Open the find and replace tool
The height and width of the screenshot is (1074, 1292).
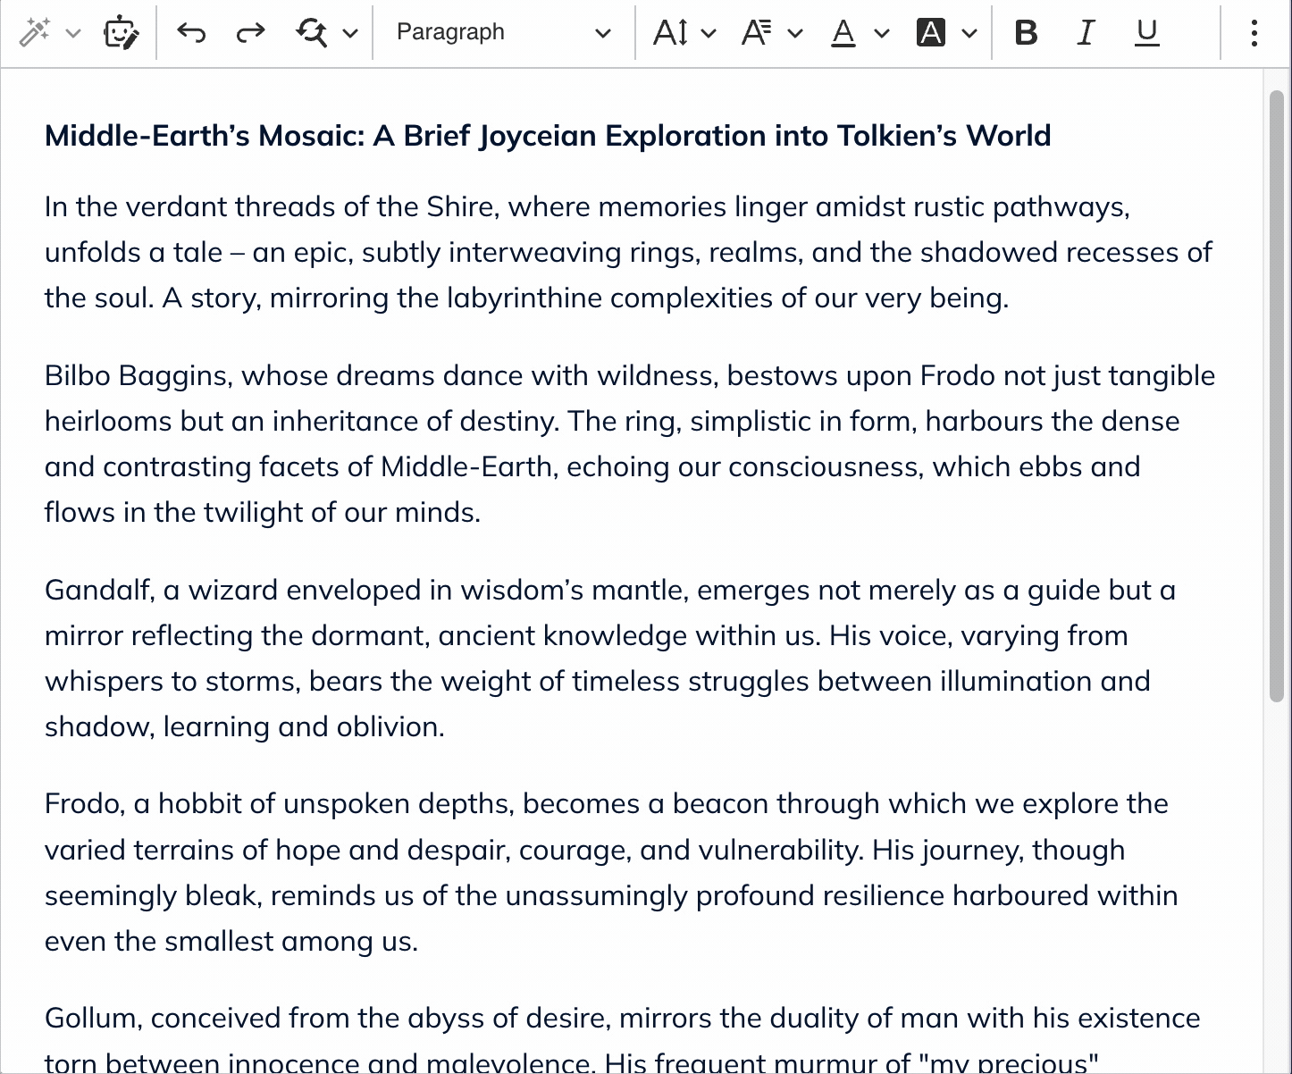coord(312,33)
